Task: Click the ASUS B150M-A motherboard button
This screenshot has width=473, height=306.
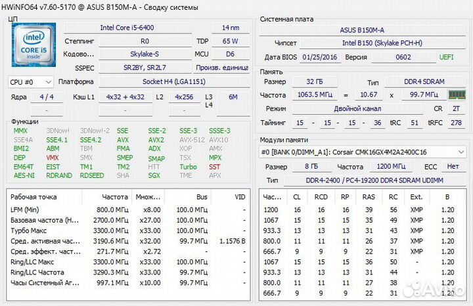Action: [x=362, y=30]
